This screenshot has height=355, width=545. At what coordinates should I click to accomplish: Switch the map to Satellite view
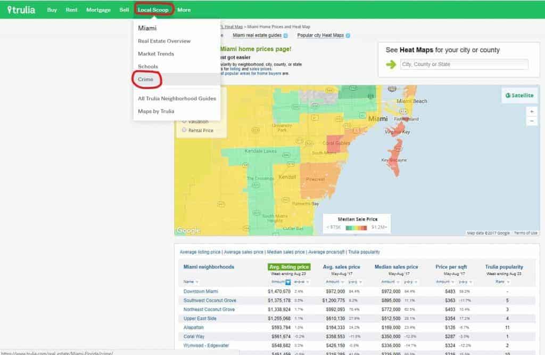pos(519,95)
